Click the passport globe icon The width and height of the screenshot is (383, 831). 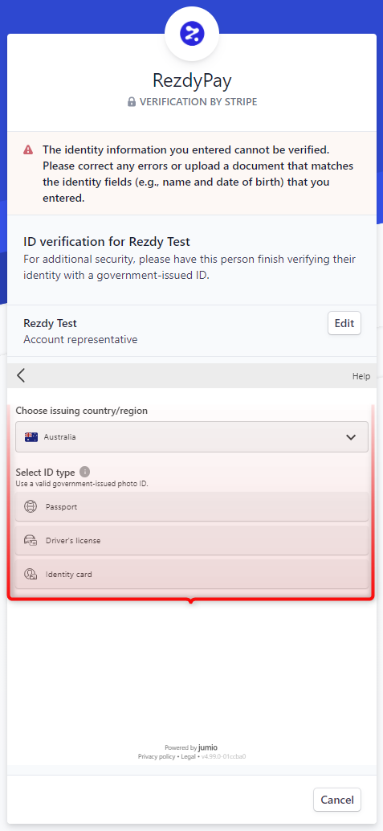[31, 506]
